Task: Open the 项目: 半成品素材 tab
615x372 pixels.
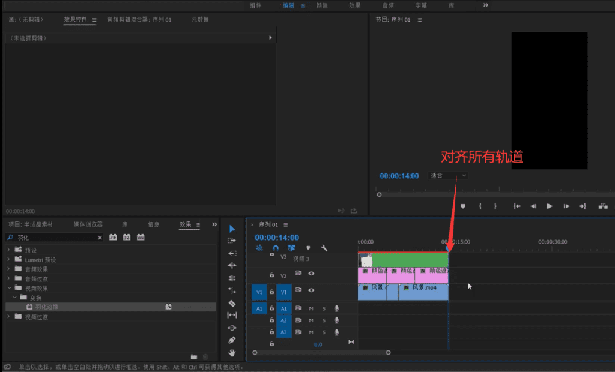Action: pyautogui.click(x=30, y=224)
